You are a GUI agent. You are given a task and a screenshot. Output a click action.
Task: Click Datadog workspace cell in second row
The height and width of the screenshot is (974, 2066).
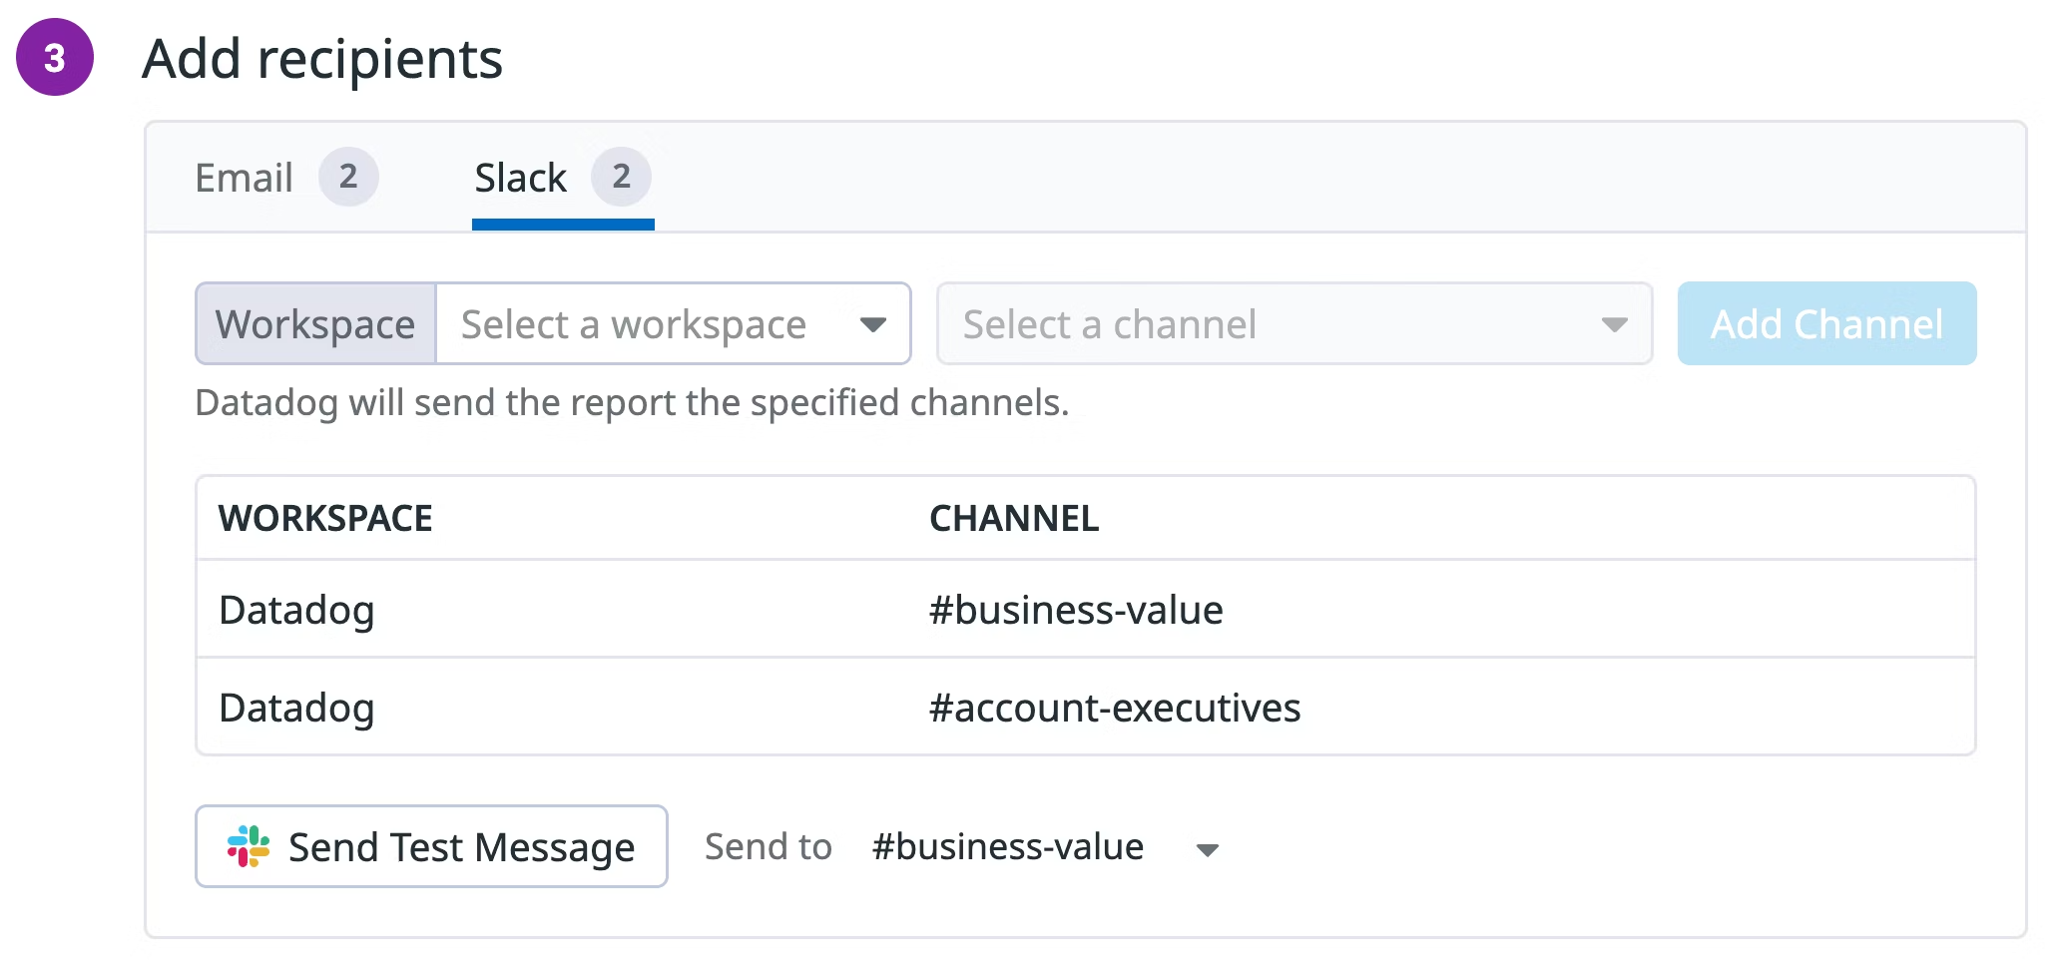pyautogui.click(x=296, y=708)
